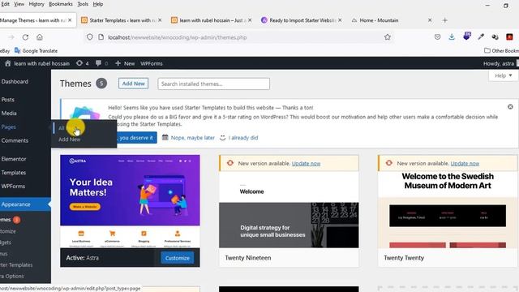Switch to the learn with rubel hossain tab
Image resolution: width=519 pixels, height=292 pixels.
tap(211, 20)
